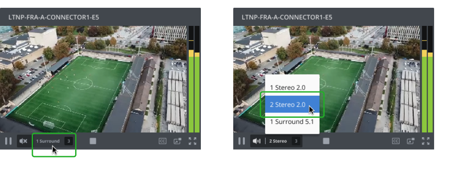Enter fullscreen in the right player
This screenshot has height=173, width=457.
tap(425, 141)
